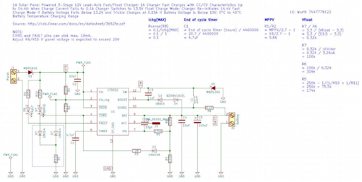This screenshot has height=182, width=362.
Task: Click the D1 MBRS140 diode symbol
Action: click(30, 72)
